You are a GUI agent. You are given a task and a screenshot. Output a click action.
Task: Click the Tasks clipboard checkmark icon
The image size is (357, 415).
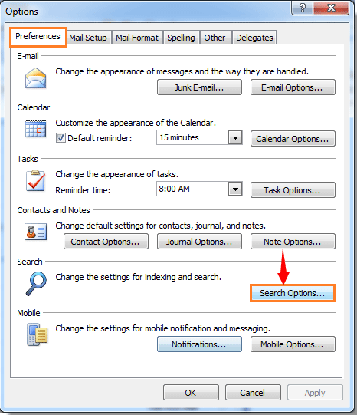[35, 180]
